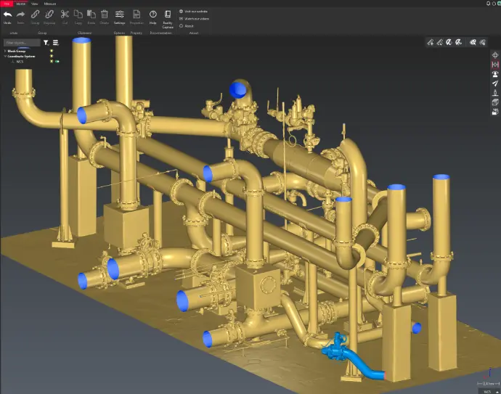Toggle visibility of Mesh Group
The height and width of the screenshot is (394, 501).
(x=51, y=52)
